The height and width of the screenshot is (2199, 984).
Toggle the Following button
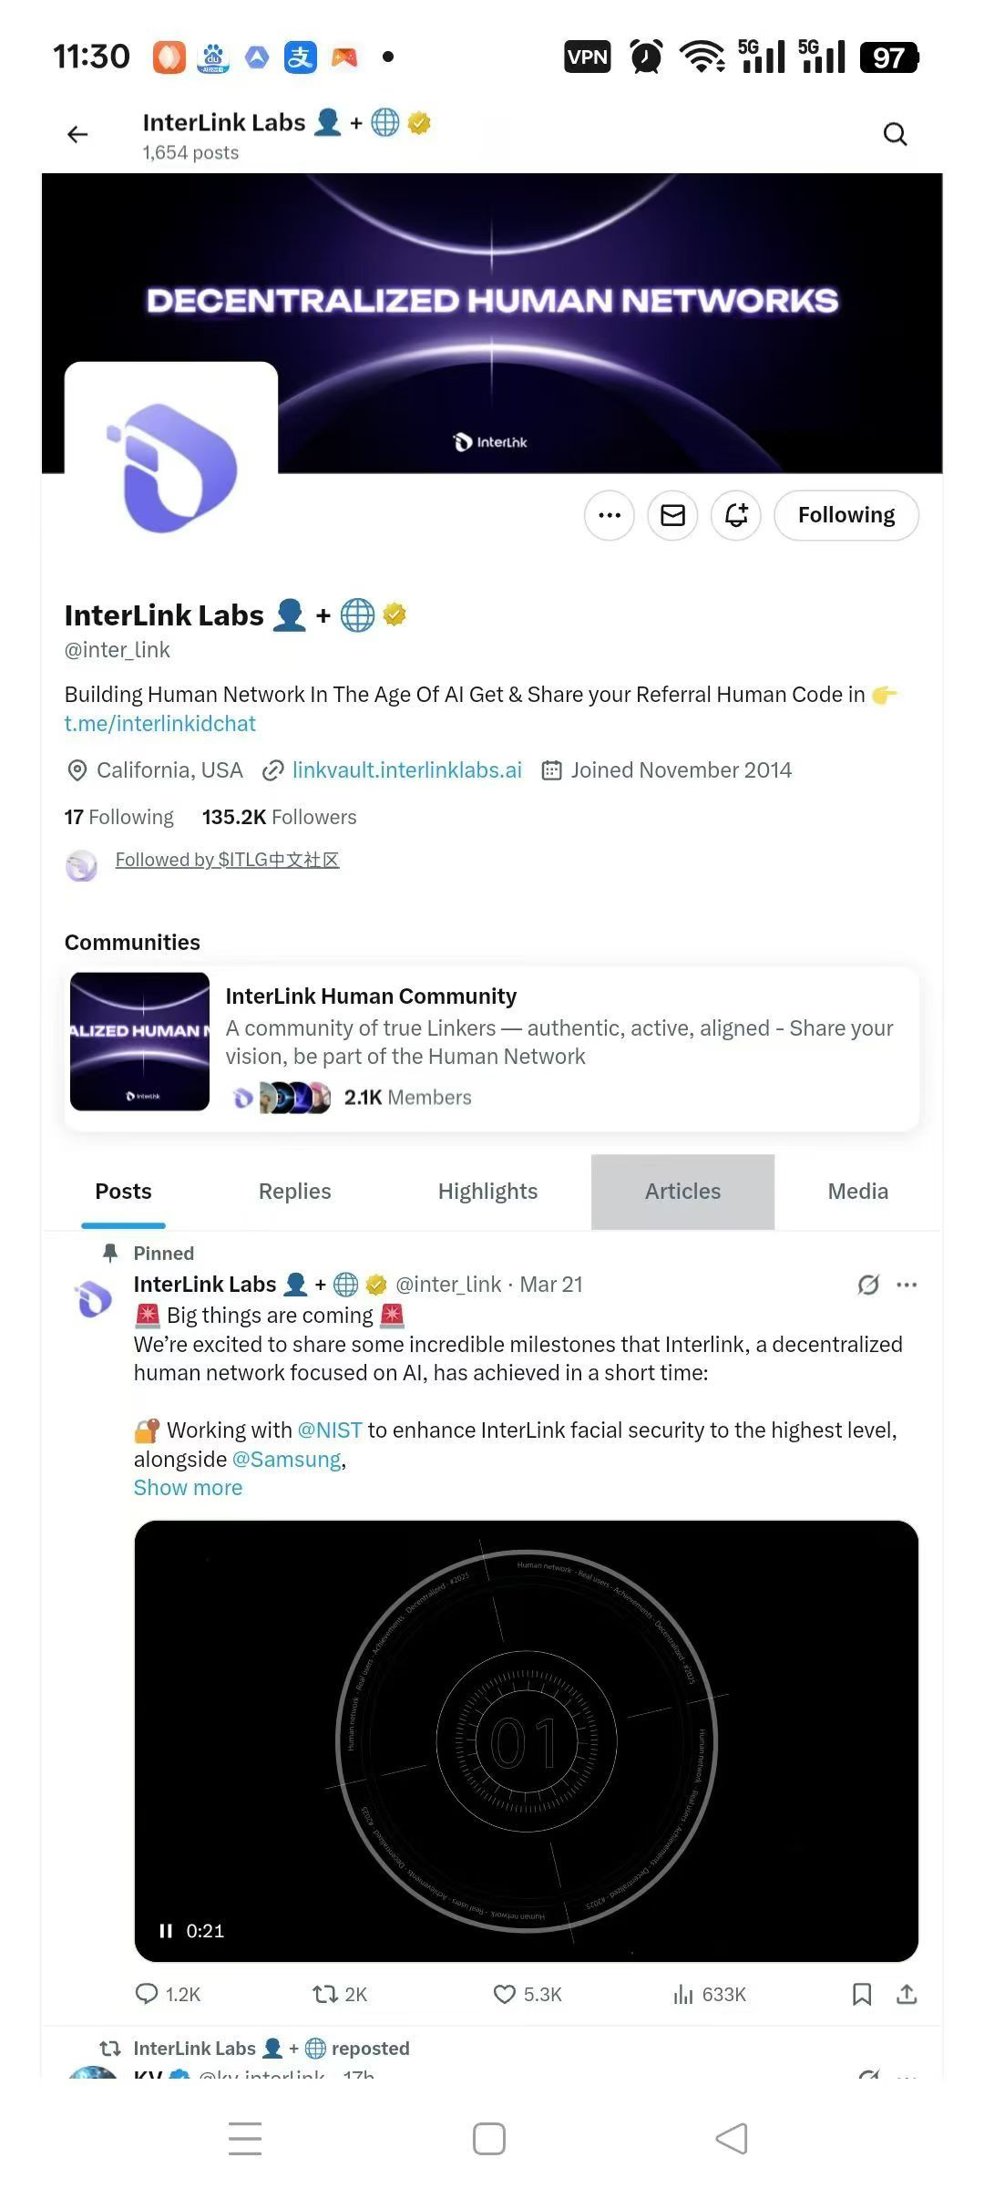(x=846, y=515)
